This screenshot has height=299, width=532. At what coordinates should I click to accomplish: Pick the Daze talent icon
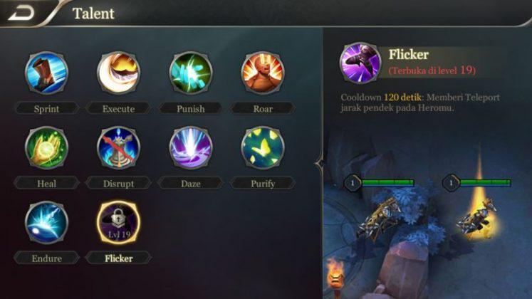(191, 148)
